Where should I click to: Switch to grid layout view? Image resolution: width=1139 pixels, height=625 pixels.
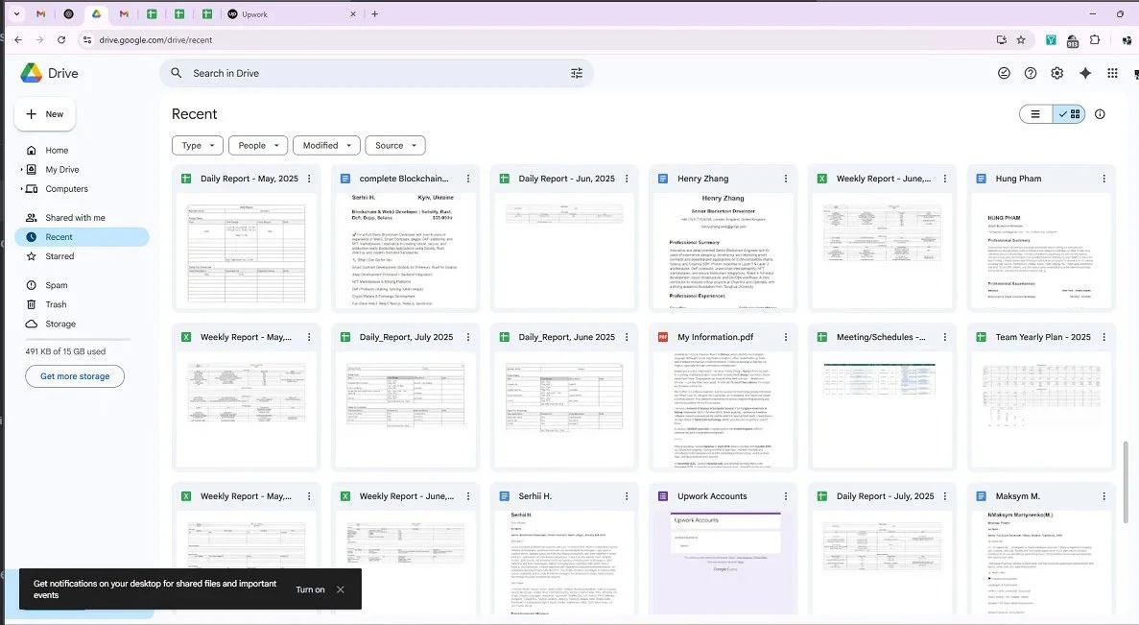pos(1070,114)
